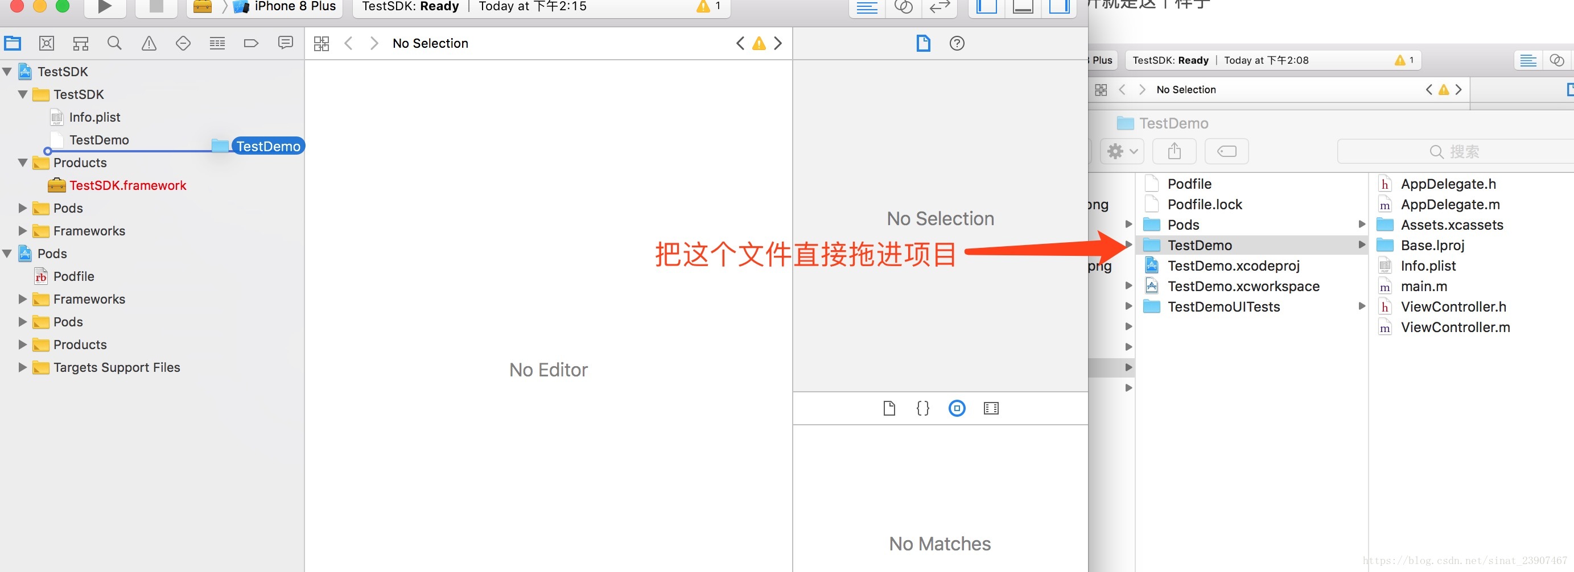Click the related items grid icon
Viewport: 1574px width, 572px height.
point(322,43)
